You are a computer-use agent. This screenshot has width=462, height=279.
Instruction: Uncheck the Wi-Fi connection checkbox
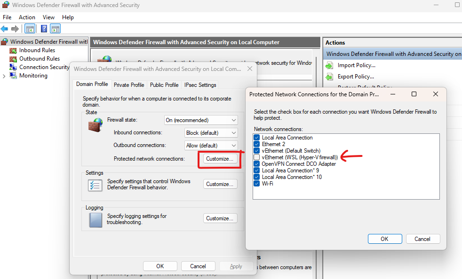256,184
